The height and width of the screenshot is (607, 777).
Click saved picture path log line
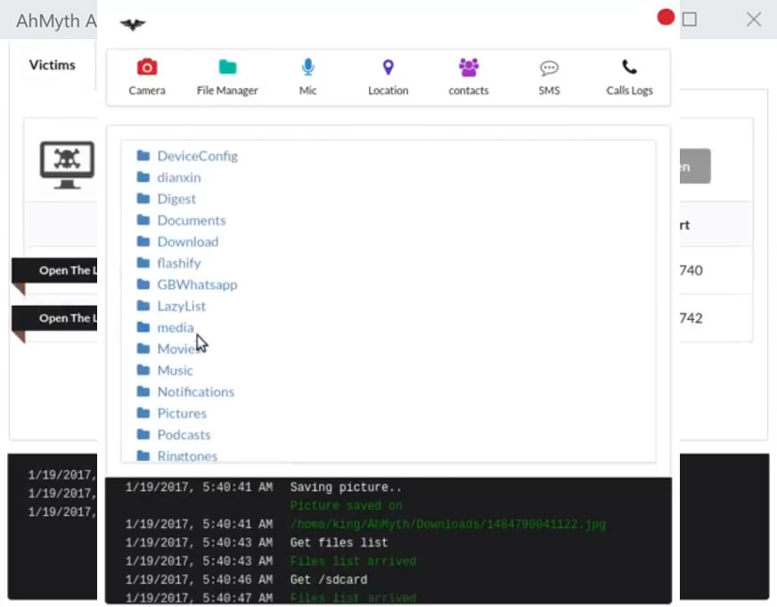point(448,524)
